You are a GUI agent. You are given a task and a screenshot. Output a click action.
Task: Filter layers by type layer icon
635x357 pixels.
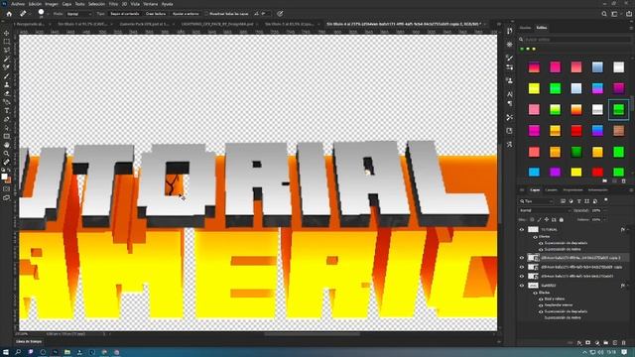(x=578, y=201)
